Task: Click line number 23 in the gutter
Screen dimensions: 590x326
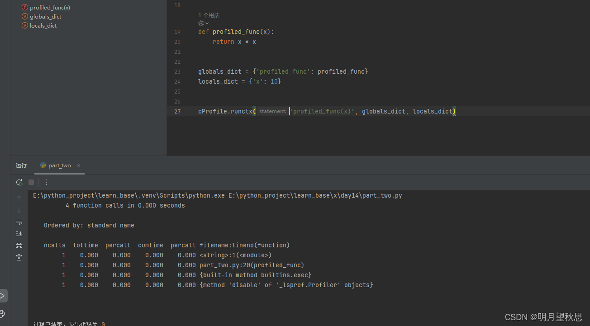Action: coord(177,72)
